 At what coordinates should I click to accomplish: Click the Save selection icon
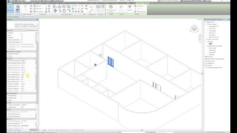[139, 6]
